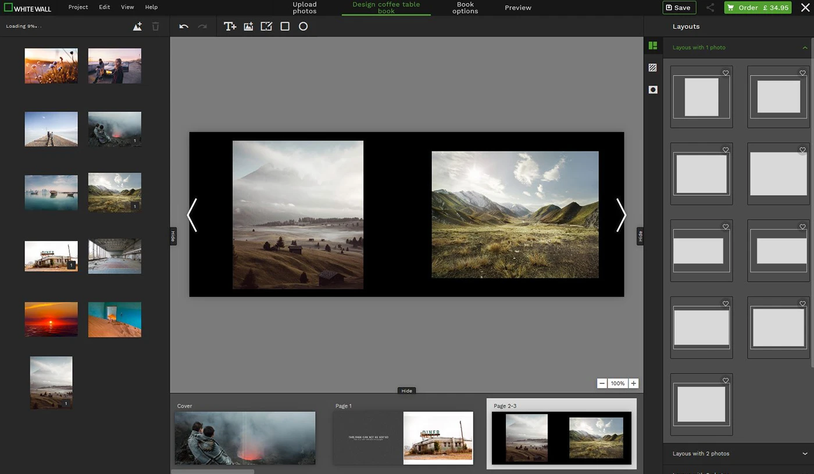Switch to the Book options step

(x=465, y=8)
